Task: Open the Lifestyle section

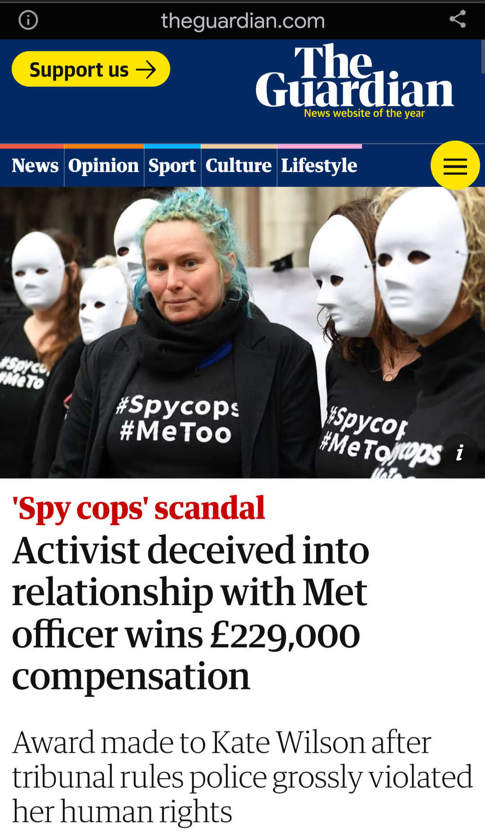Action: point(319,166)
